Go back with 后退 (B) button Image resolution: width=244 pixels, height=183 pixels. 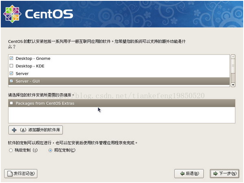(x=189, y=174)
